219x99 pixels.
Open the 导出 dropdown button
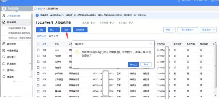point(169,30)
